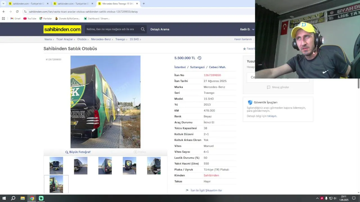Open a new browser tab with plus

click(x=144, y=4)
